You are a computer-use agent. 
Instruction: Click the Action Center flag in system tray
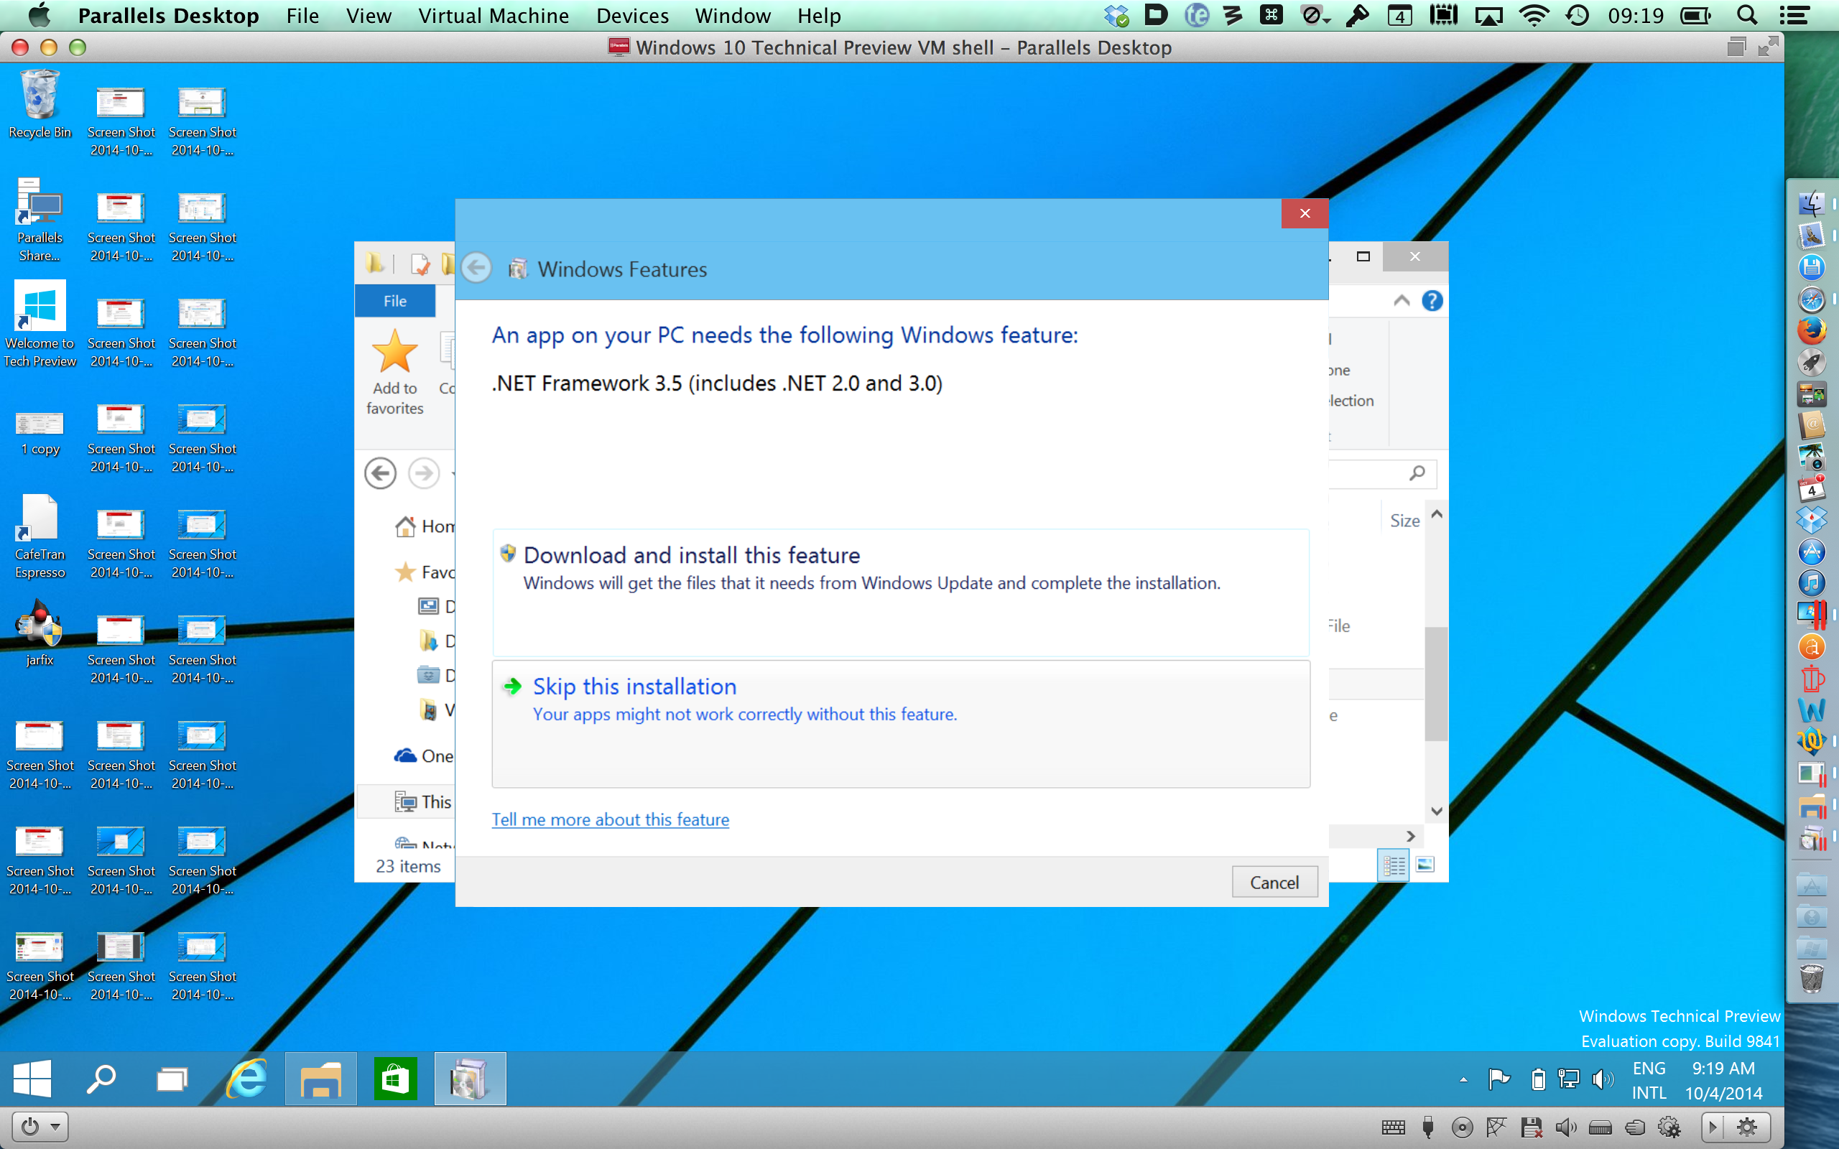pos(1498,1079)
